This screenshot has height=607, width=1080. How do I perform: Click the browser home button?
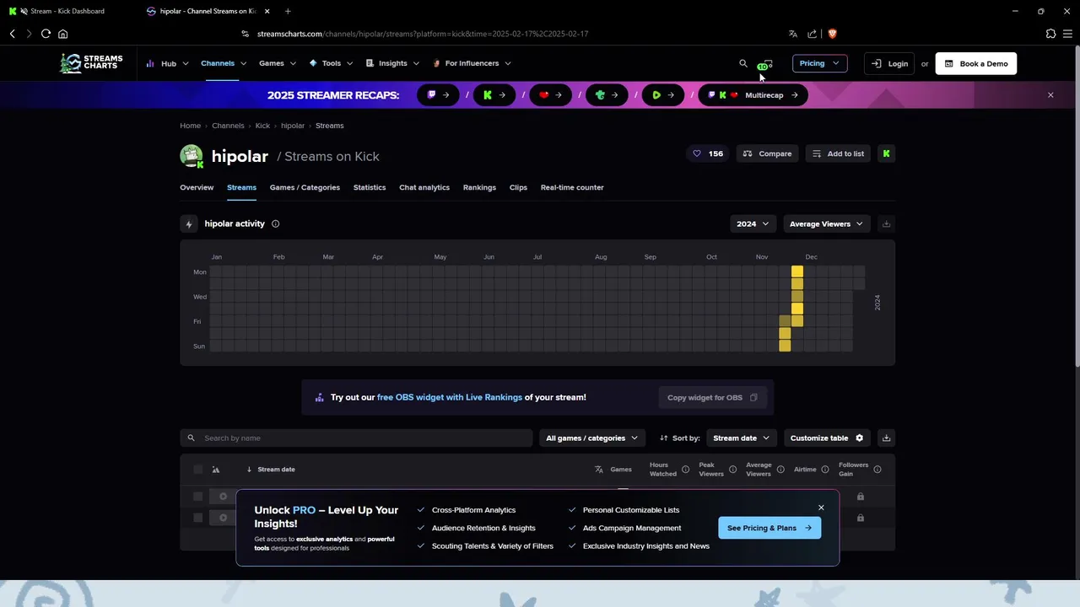click(62, 34)
